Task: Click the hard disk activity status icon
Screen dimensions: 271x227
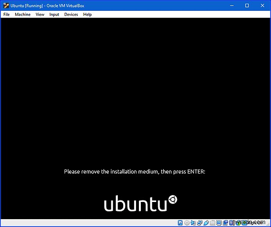Action: click(x=180, y=223)
